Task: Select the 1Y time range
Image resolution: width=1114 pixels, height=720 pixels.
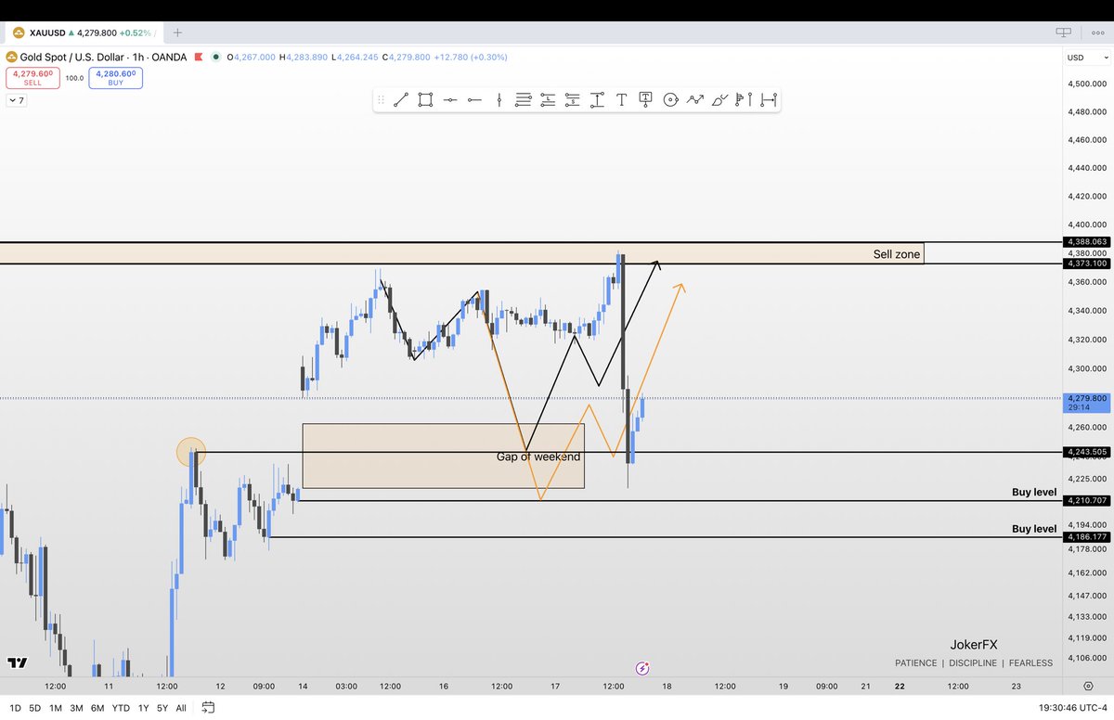Action: (142, 708)
